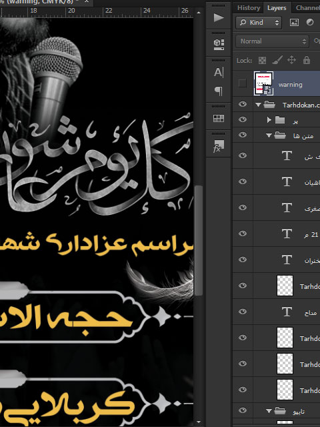Click lock image pixels brush icon
The image size is (320, 427).
(x=277, y=60)
